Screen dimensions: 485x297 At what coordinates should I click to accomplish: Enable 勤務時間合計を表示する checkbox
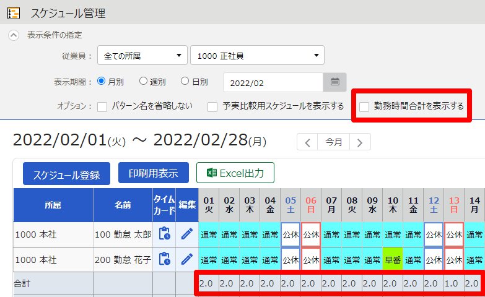pyautogui.click(x=364, y=107)
